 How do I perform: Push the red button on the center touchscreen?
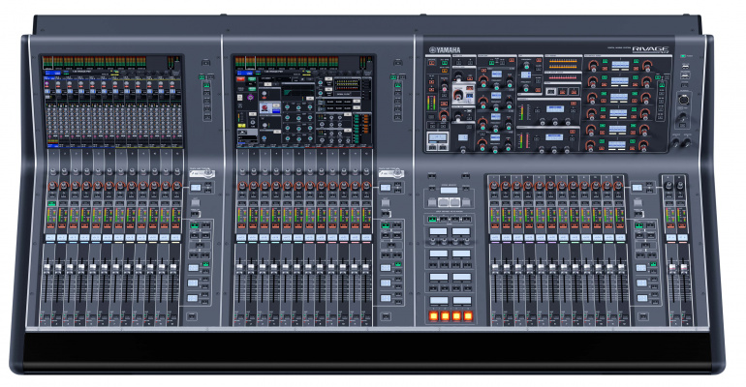(x=240, y=79)
